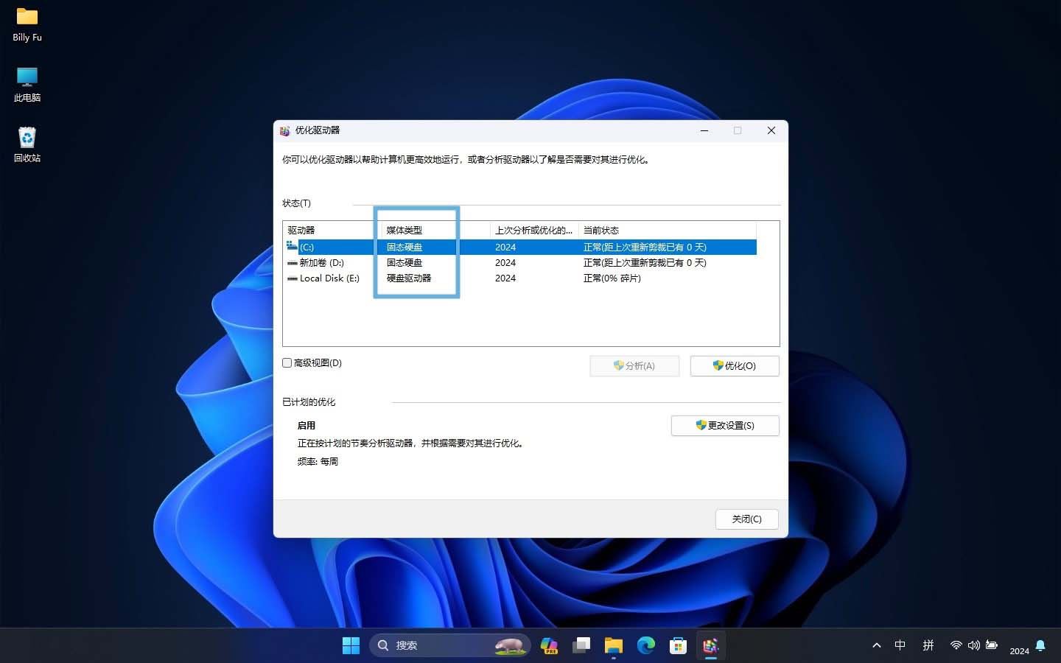Click the 优化(O) button

coord(735,366)
